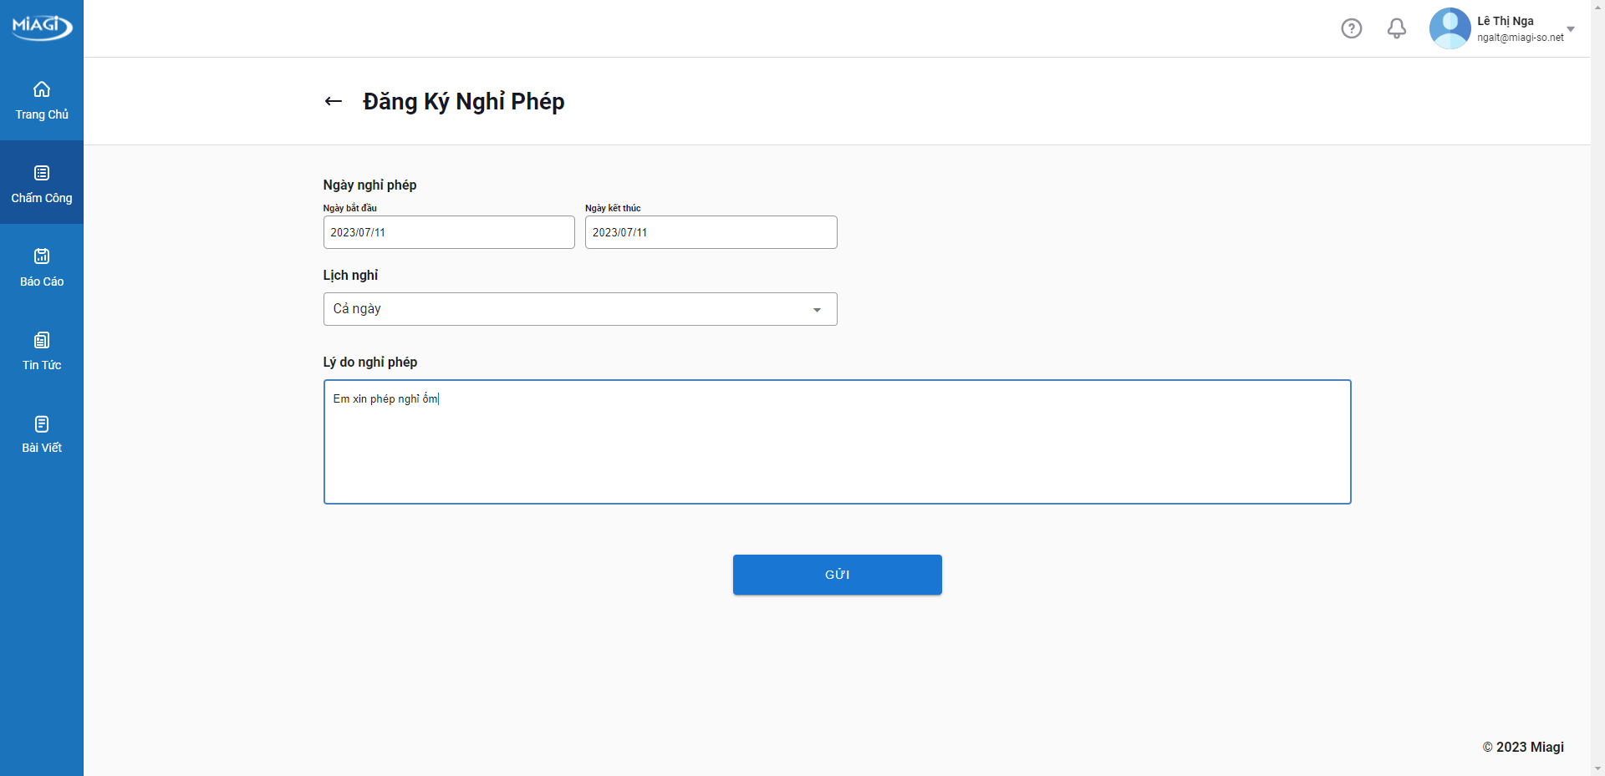
Task: Click the Ngày kết thúc date field
Action: point(711,232)
